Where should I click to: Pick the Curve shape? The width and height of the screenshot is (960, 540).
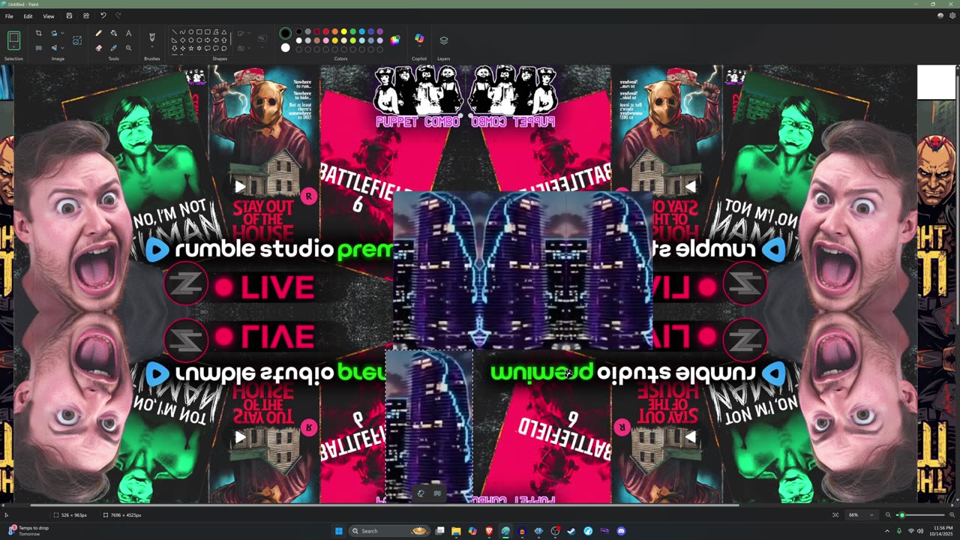[x=182, y=31]
